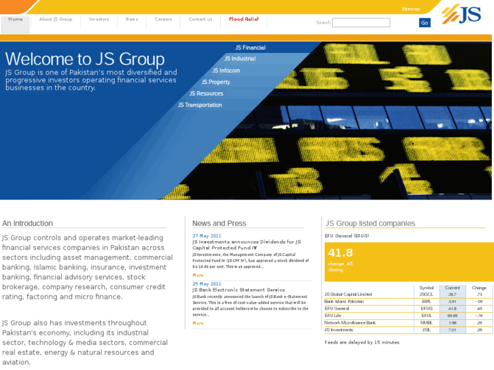Select JS Industrial in banner
Screen dimensions: 494x370
[x=240, y=58]
